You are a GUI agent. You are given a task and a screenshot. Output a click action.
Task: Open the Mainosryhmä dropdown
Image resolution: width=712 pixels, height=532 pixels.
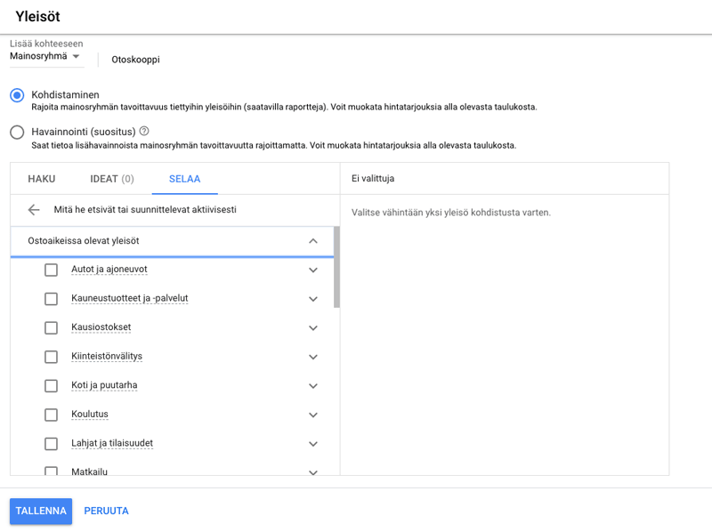46,55
